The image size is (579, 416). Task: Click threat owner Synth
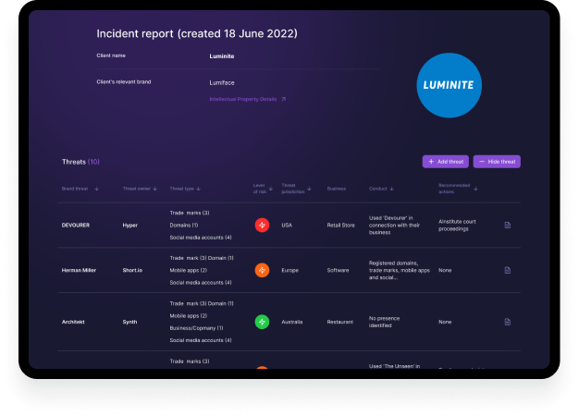pyautogui.click(x=129, y=322)
